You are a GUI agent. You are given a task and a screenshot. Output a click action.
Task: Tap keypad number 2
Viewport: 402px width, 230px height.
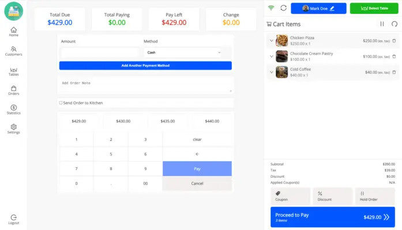(111, 140)
